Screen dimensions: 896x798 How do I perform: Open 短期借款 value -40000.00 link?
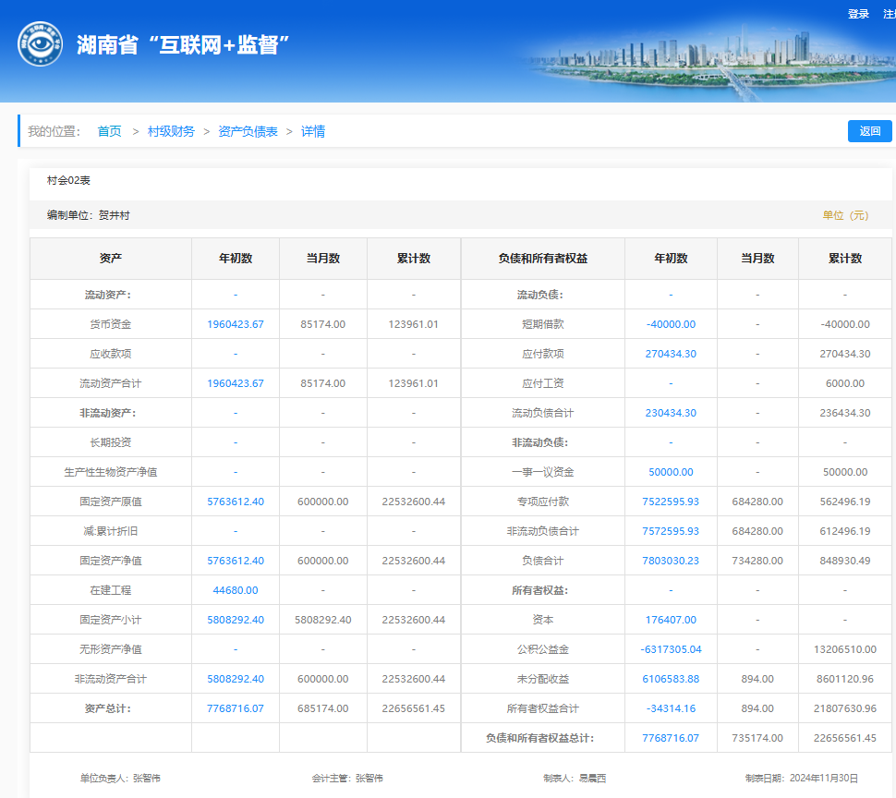point(671,324)
